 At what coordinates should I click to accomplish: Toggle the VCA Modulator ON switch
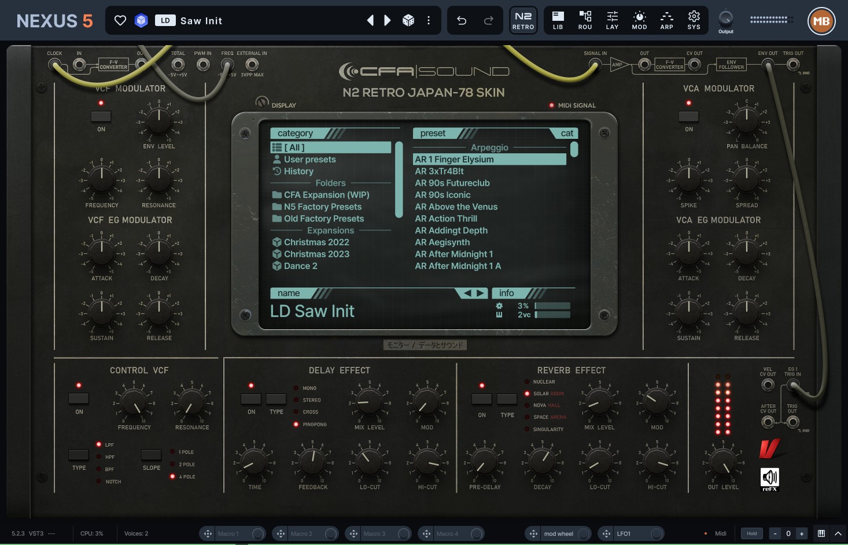(x=688, y=116)
